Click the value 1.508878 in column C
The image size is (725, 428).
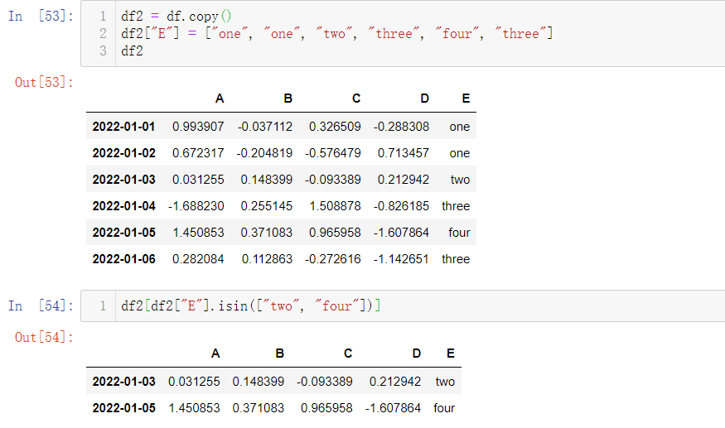pos(336,206)
